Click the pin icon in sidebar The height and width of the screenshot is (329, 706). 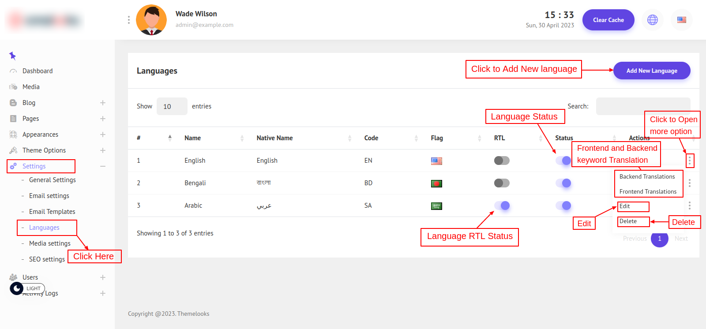(12, 56)
